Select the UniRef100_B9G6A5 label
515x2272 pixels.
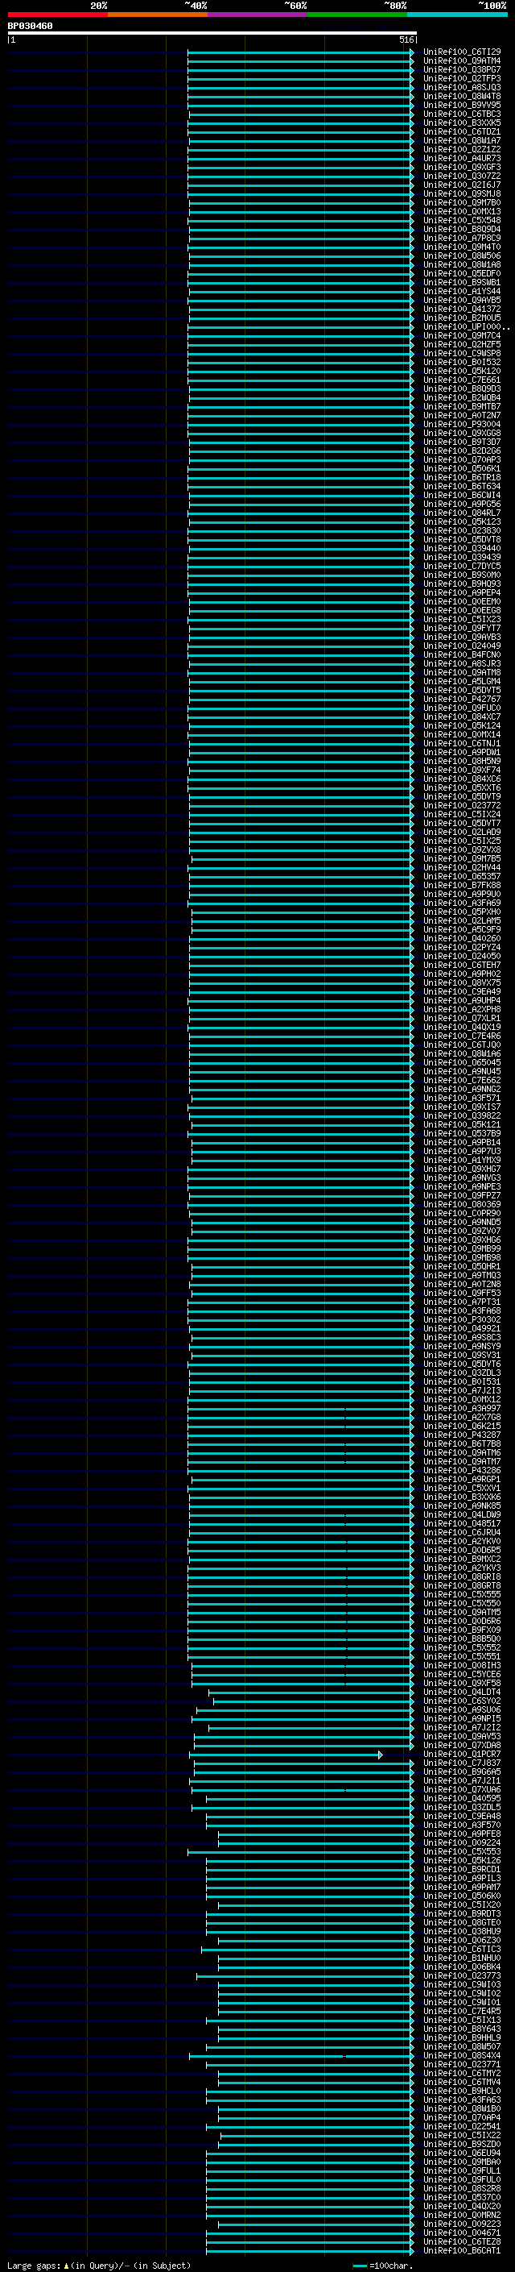pos(462,1771)
